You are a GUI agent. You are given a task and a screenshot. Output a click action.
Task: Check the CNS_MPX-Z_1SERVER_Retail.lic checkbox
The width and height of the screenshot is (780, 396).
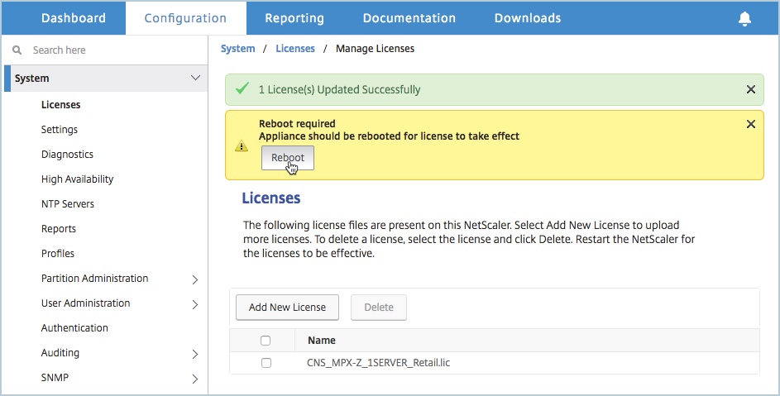coord(266,363)
